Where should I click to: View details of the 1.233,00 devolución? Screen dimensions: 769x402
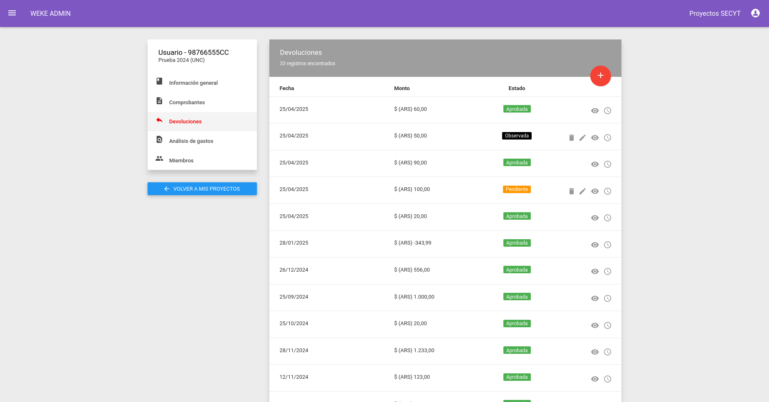coord(595,352)
